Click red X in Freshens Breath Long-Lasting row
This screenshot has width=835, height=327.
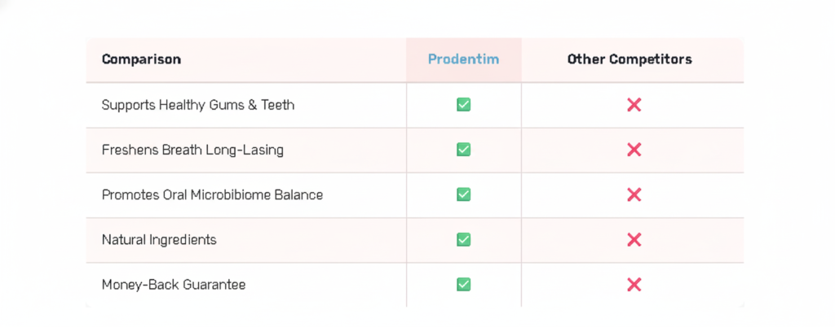634,150
